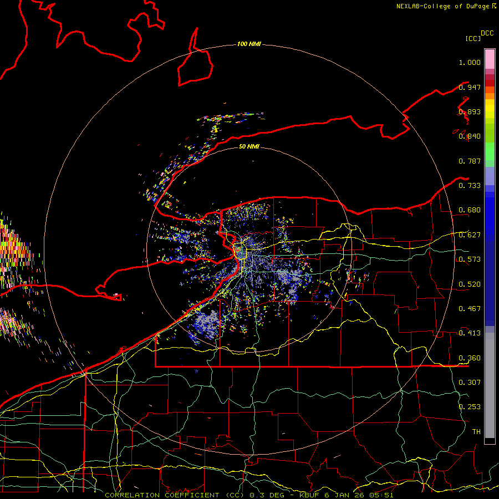Click the 0.893 scale value
The height and width of the screenshot is (499, 499).
(470, 111)
